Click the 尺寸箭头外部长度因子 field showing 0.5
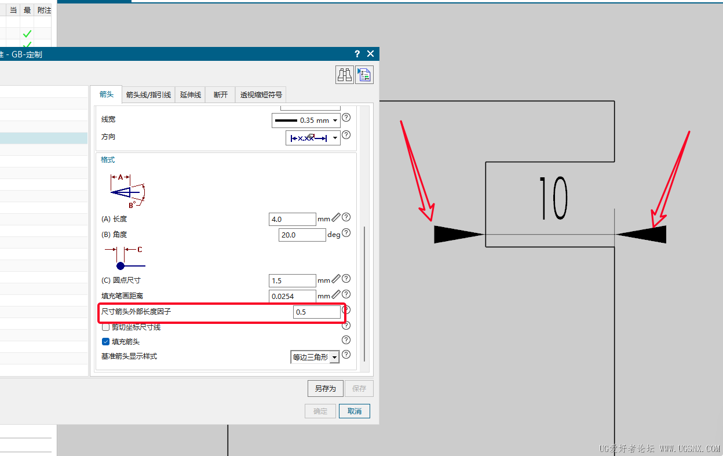The width and height of the screenshot is (723, 456). pyautogui.click(x=317, y=312)
